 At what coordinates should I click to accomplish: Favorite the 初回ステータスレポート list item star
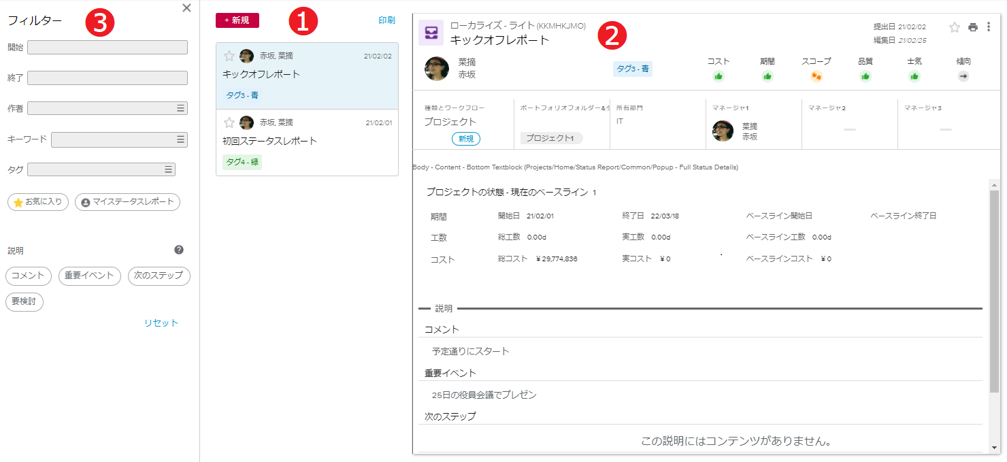pos(229,122)
